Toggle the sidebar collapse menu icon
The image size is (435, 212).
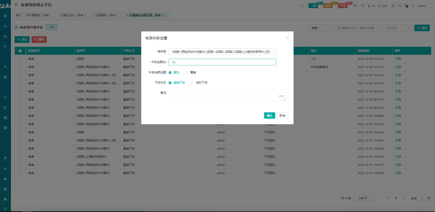[16, 5]
